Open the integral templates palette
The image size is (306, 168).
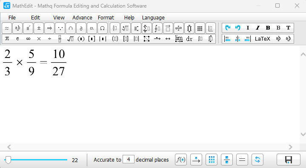(x=157, y=28)
